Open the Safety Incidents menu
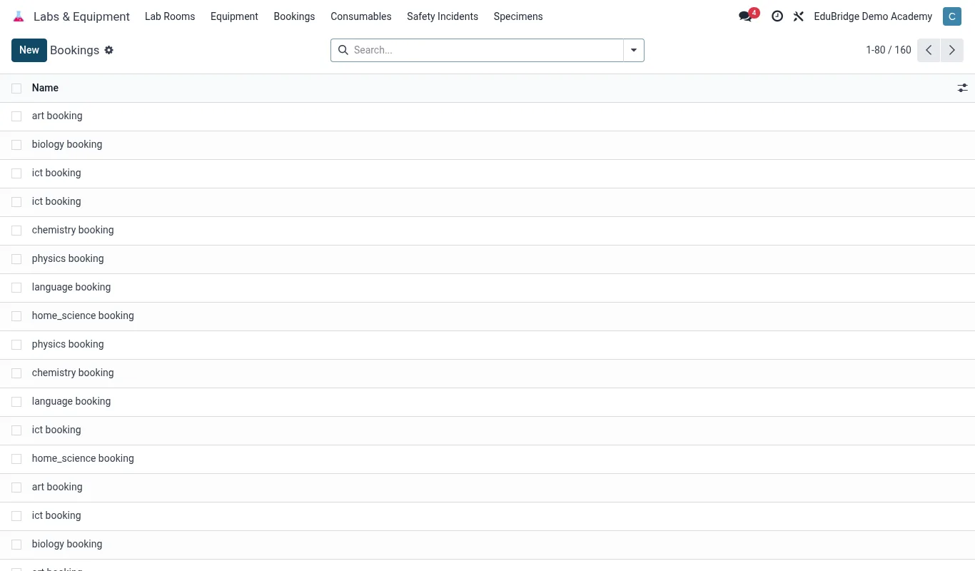The image size is (975, 571). pos(443,16)
